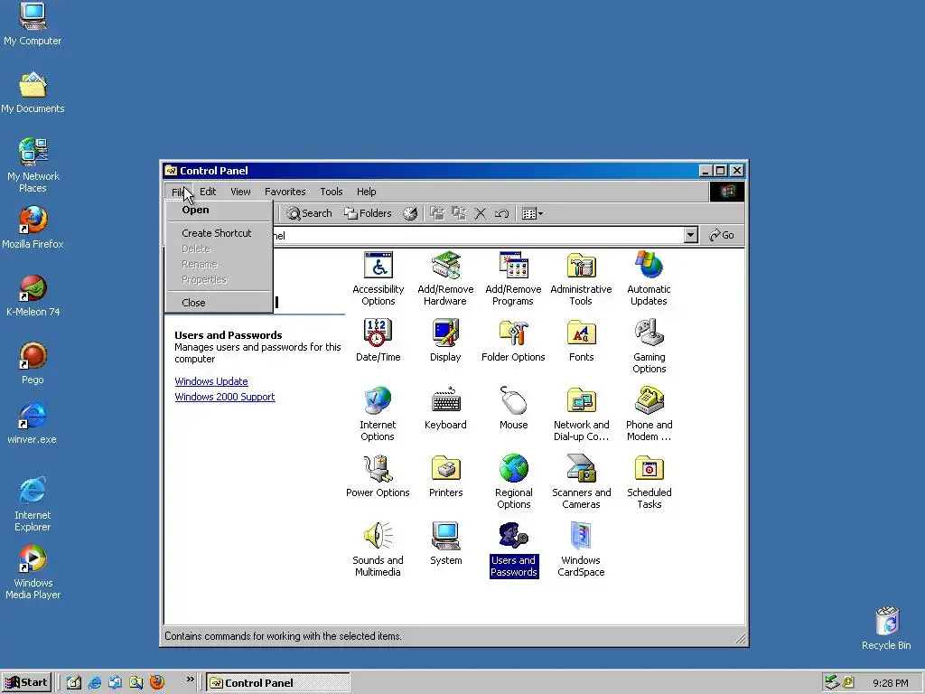Click Control Panel taskbar button
Viewport: 925px width, 694px height.
(x=278, y=683)
